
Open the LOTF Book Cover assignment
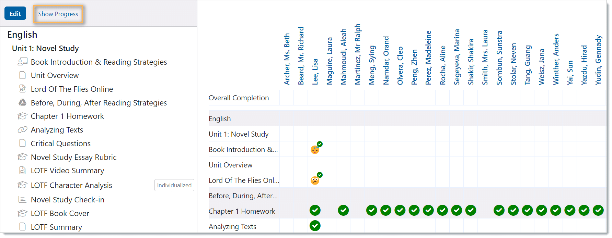point(60,213)
